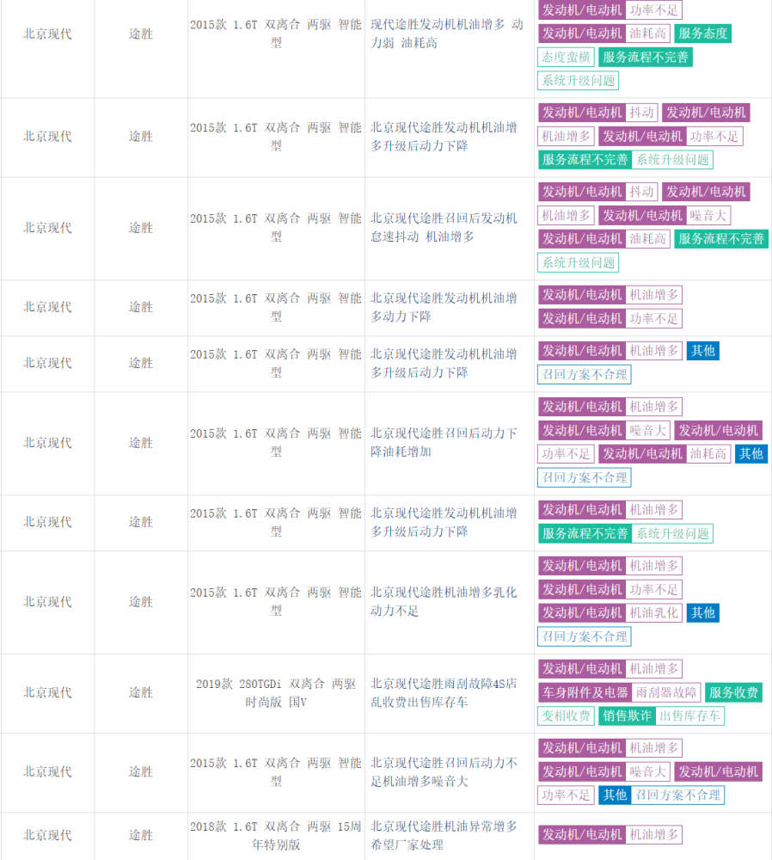Click the 2018款 1.6T 15周年特别版 model cell

click(x=276, y=835)
